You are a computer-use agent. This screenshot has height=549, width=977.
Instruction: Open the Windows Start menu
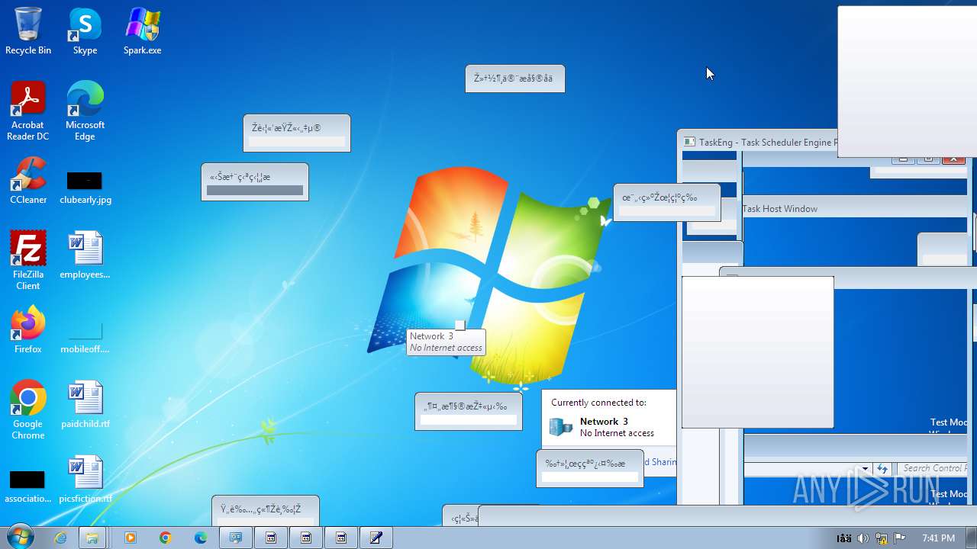(x=20, y=538)
